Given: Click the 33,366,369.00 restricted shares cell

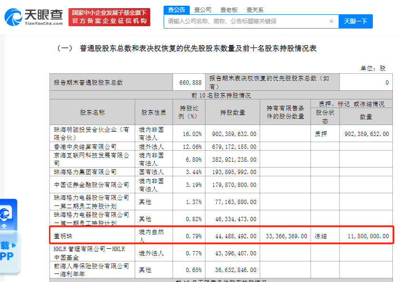Looking at the screenshot, I should click(x=285, y=236).
